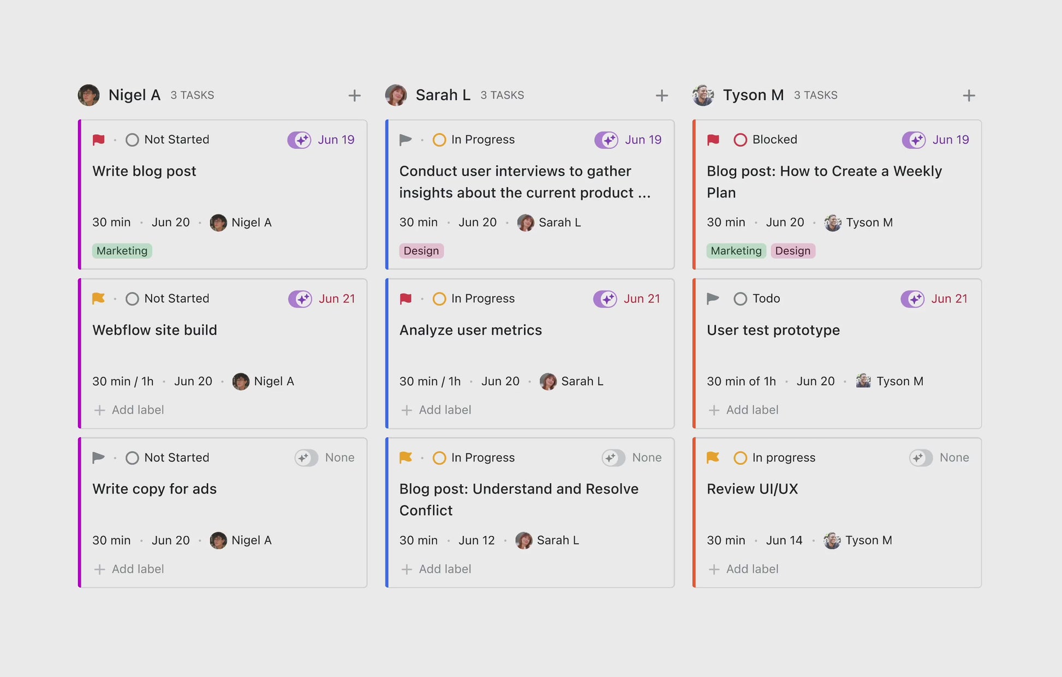Click the green Marketing label on Write blog post
Image resolution: width=1062 pixels, height=677 pixels.
122,251
